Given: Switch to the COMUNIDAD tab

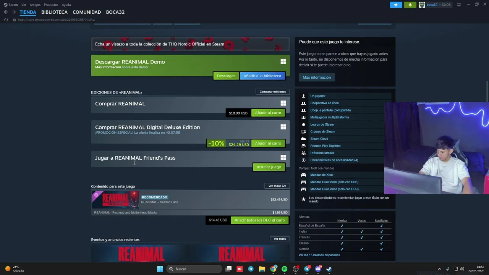Looking at the screenshot, I should [x=87, y=12].
